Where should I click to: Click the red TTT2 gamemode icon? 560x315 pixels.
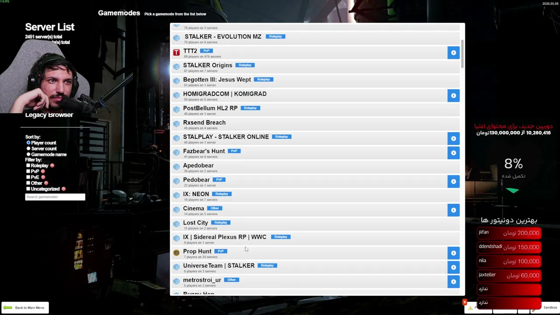click(176, 52)
